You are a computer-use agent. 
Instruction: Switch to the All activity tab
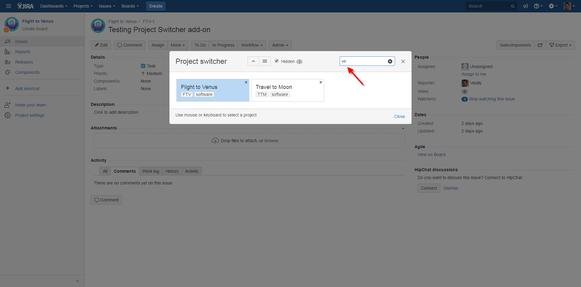click(105, 171)
